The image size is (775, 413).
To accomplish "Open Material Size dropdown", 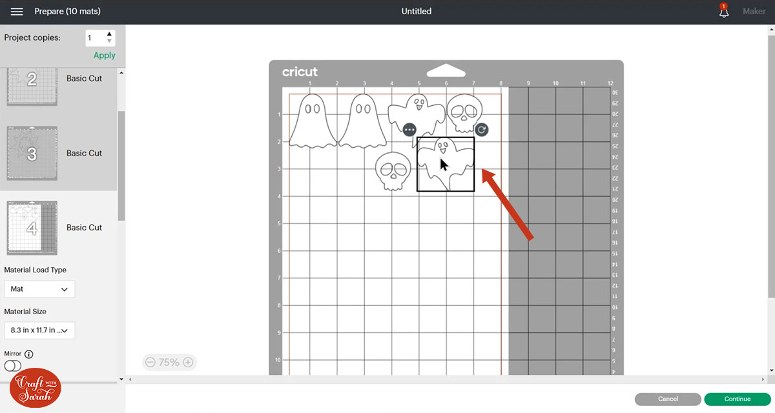I will 39,330.
